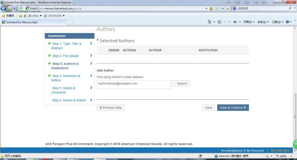297x160 pixels.
Task: Open a new blank tab button
Action: coord(69,22)
